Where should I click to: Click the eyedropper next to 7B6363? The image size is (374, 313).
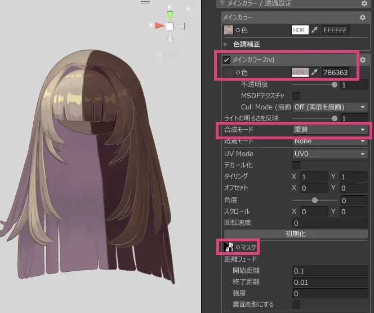point(315,72)
